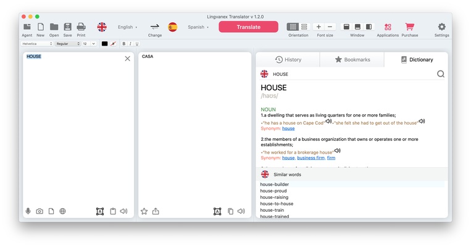The width and height of the screenshot is (471, 247).
Task: Open the Agent toolbar icon
Action: point(27,27)
